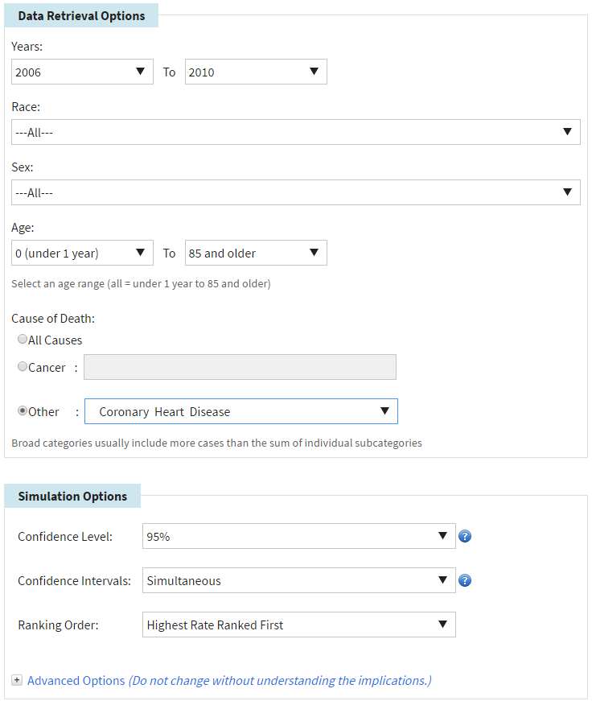The width and height of the screenshot is (592, 701).
Task: Open the Ranking Order dropdown
Action: tap(298, 625)
